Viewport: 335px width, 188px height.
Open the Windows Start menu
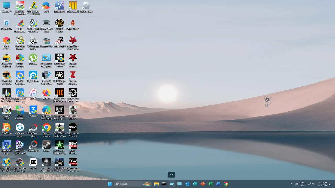[110, 184]
